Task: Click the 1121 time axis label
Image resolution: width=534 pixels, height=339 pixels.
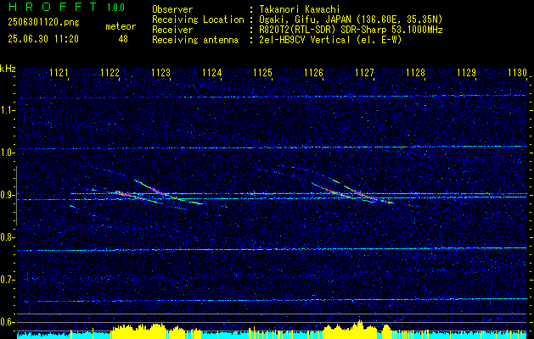Action: tap(59, 73)
